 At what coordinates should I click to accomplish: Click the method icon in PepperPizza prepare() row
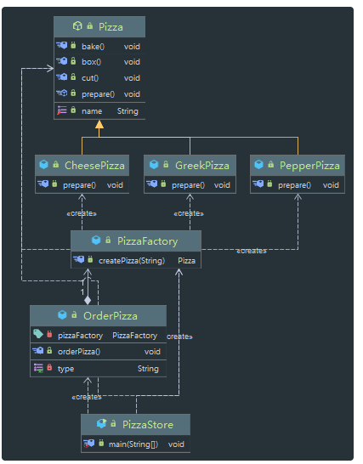pyautogui.click(x=258, y=184)
